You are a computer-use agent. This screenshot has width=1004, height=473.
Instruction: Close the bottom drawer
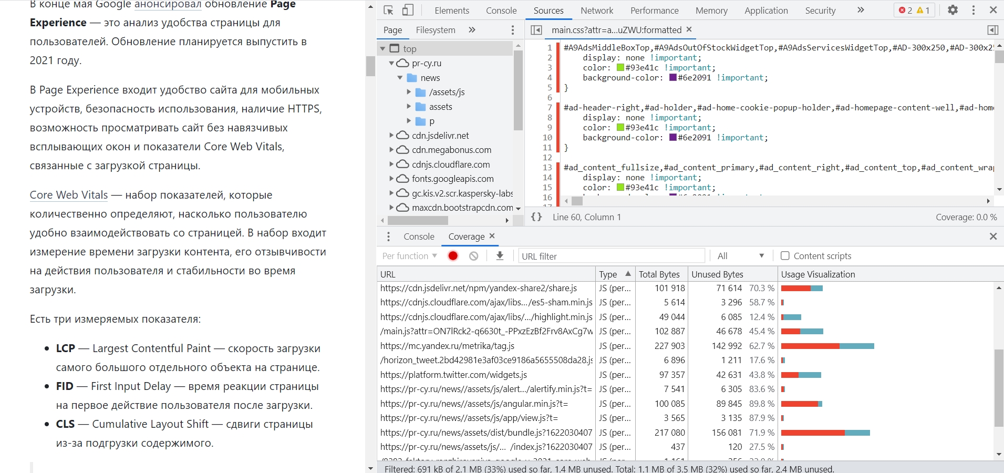(x=993, y=236)
